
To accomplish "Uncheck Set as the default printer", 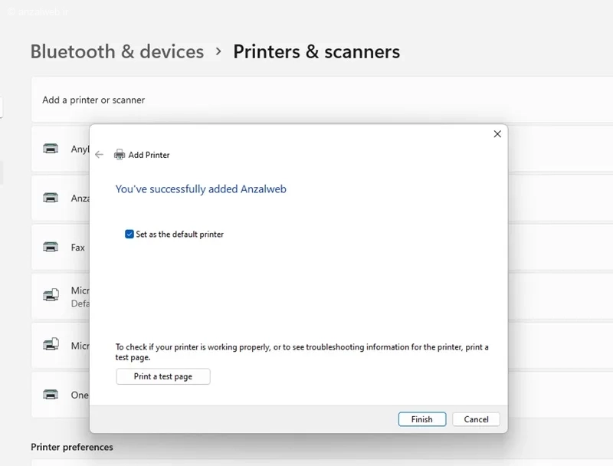I will click(129, 235).
